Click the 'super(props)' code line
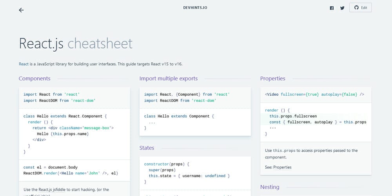Screen dimensions: 392x196 pos(162,170)
